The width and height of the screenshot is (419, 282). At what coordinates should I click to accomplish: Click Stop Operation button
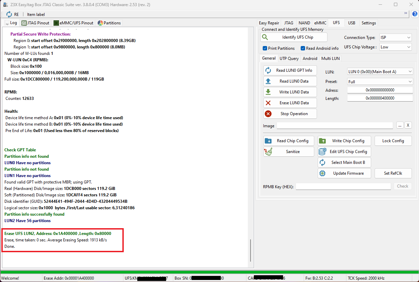pos(290,114)
